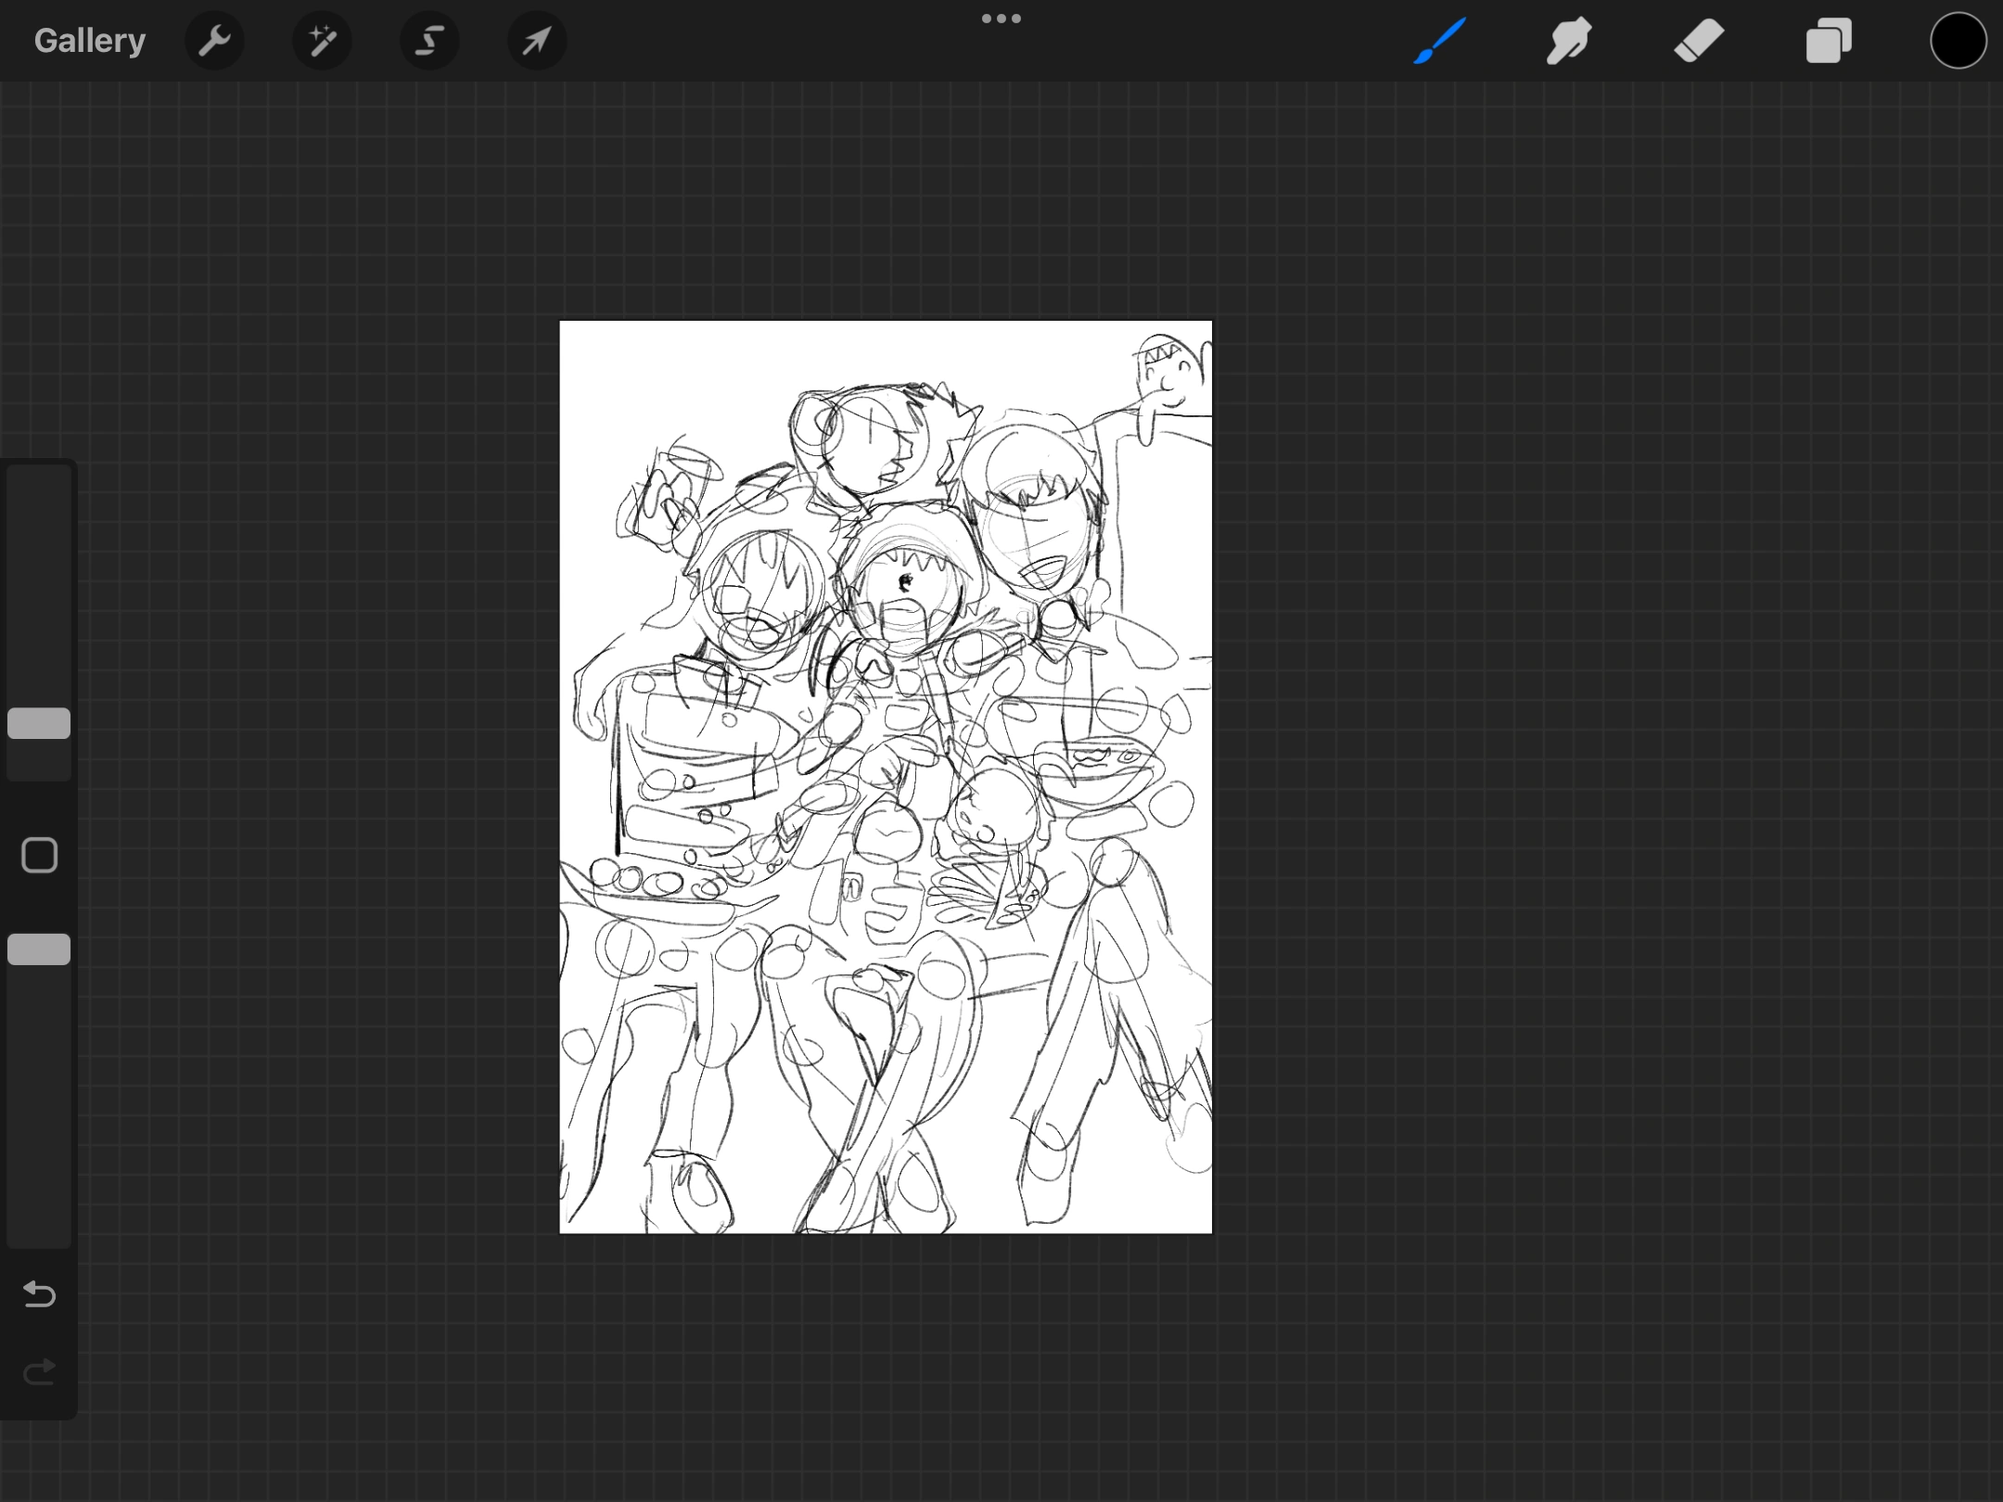2003x1502 pixels.
Task: Open the Gallery view
Action: 90,41
